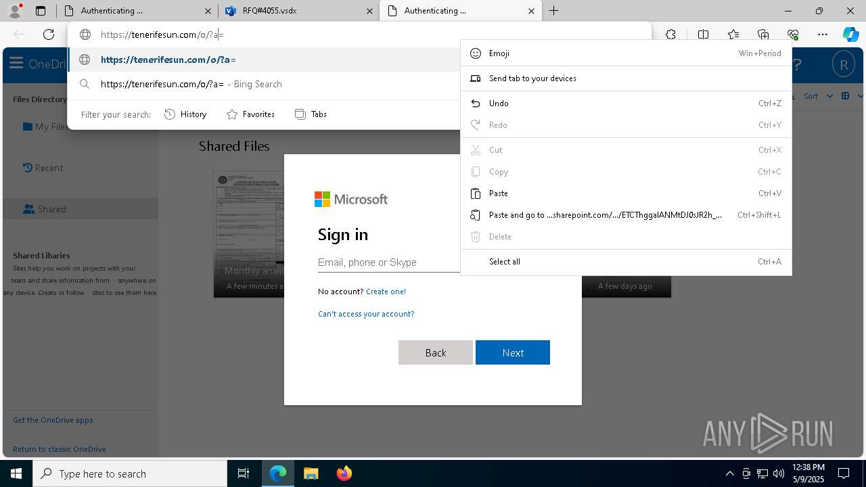Open the Sort dropdown
The image size is (866, 487).
(818, 96)
